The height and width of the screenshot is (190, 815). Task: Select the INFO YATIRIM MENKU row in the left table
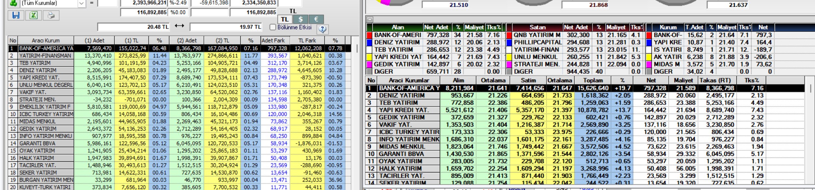coord(179,136)
